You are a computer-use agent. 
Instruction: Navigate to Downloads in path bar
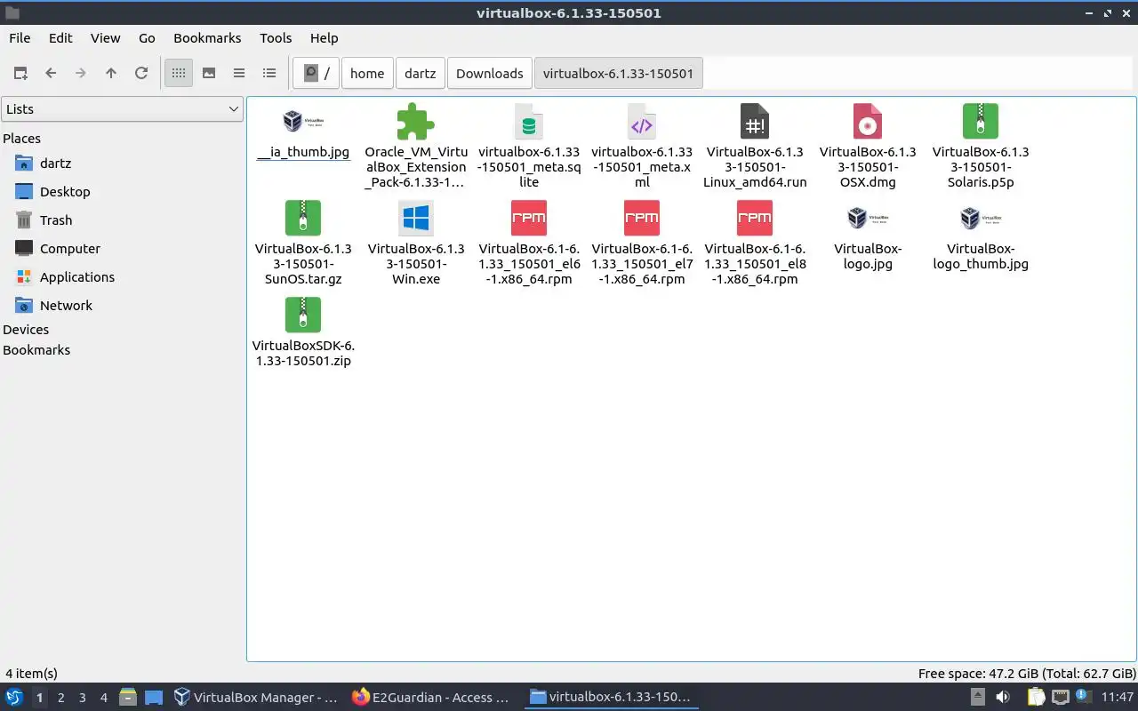pyautogui.click(x=490, y=74)
